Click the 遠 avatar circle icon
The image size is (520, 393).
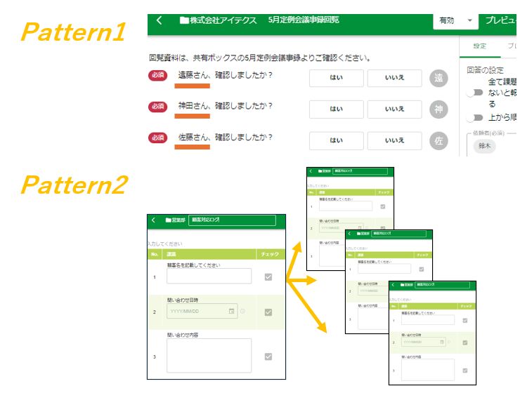[x=438, y=79]
